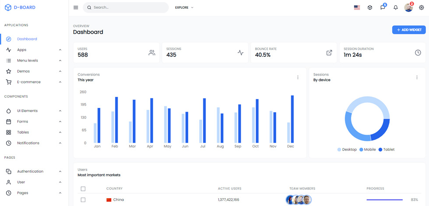Click the US flag language icon
Screen dimensions: 429x206
(x=357, y=7)
